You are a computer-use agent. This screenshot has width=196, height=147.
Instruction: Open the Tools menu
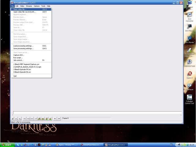click(43, 6)
